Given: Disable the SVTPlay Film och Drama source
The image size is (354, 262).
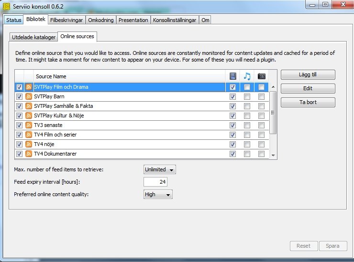Looking at the screenshot, I should click(19, 87).
